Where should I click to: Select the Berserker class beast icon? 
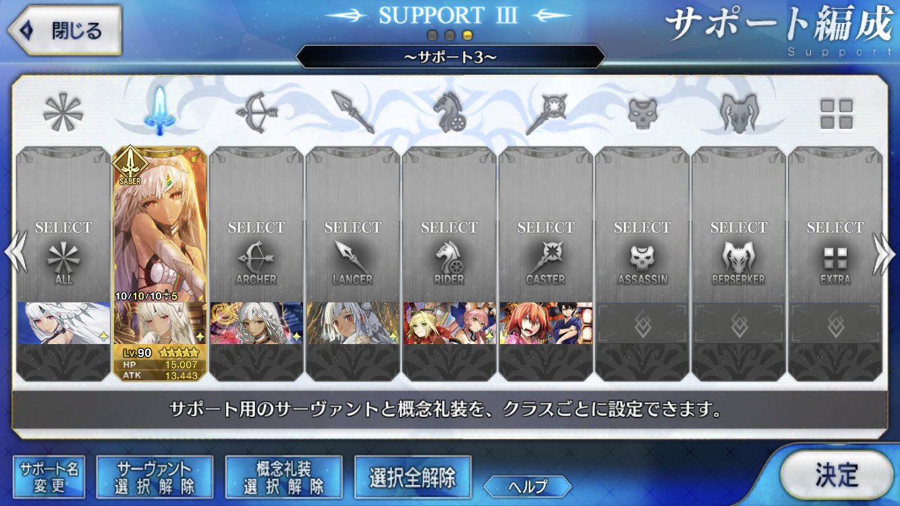739,112
